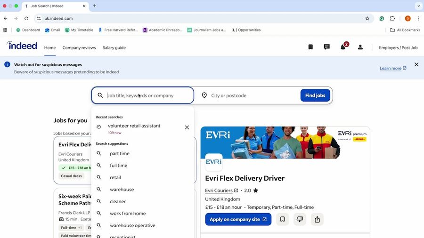Click the Casual dress tag

click(x=72, y=176)
